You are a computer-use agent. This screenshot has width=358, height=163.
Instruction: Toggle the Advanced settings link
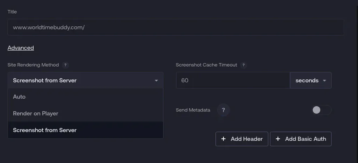(x=21, y=48)
